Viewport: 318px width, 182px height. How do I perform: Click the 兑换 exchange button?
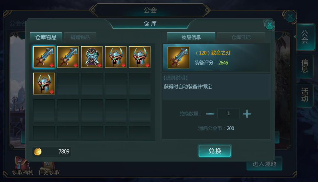215,151
